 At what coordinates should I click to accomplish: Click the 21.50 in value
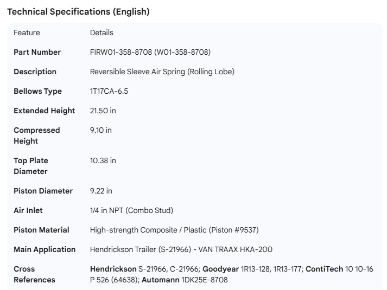(x=103, y=111)
